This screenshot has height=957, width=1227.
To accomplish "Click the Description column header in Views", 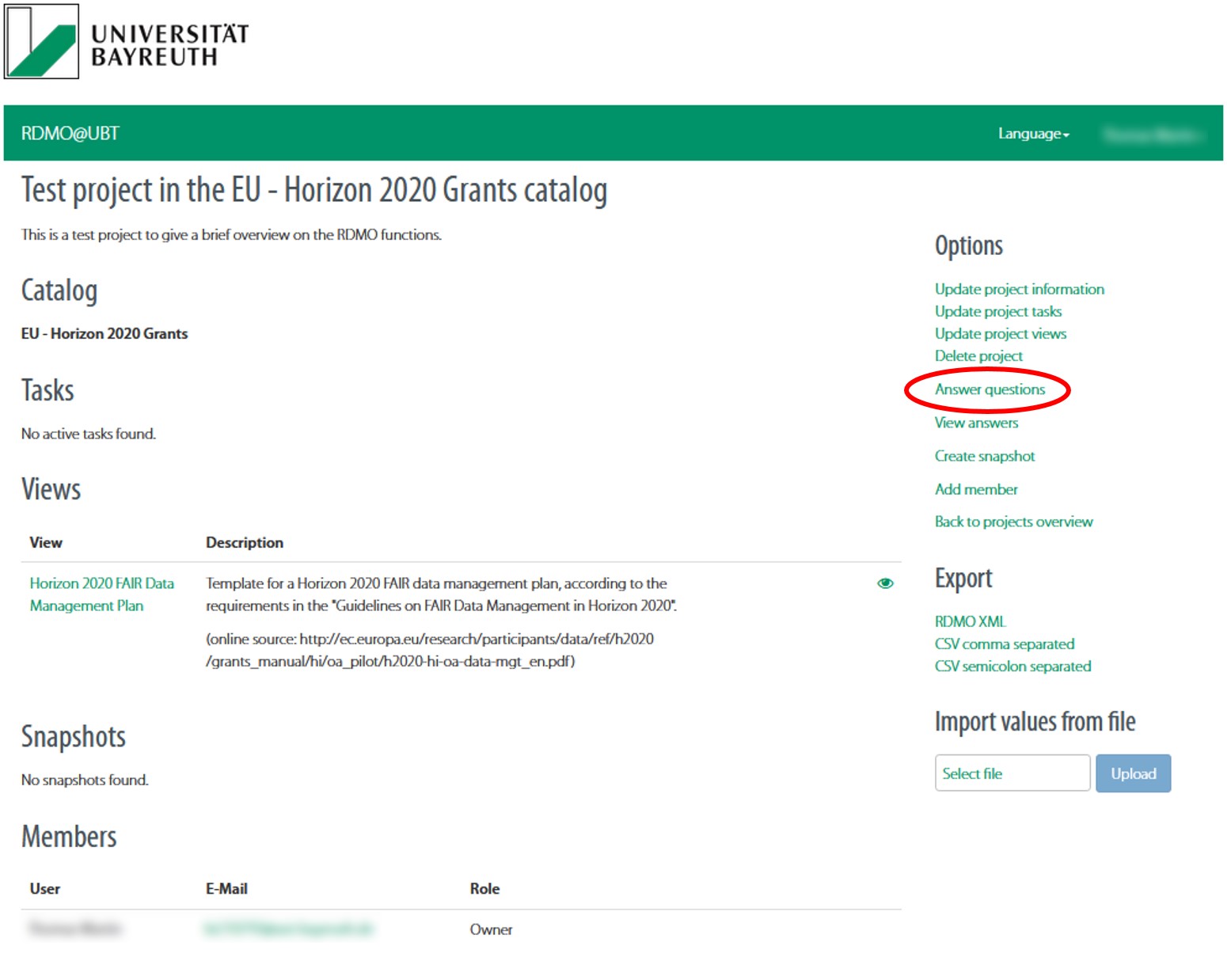I will [245, 542].
